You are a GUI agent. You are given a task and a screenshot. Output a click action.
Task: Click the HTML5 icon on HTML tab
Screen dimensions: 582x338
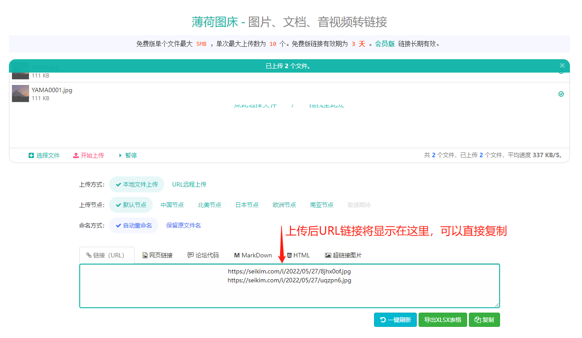pyautogui.click(x=289, y=255)
